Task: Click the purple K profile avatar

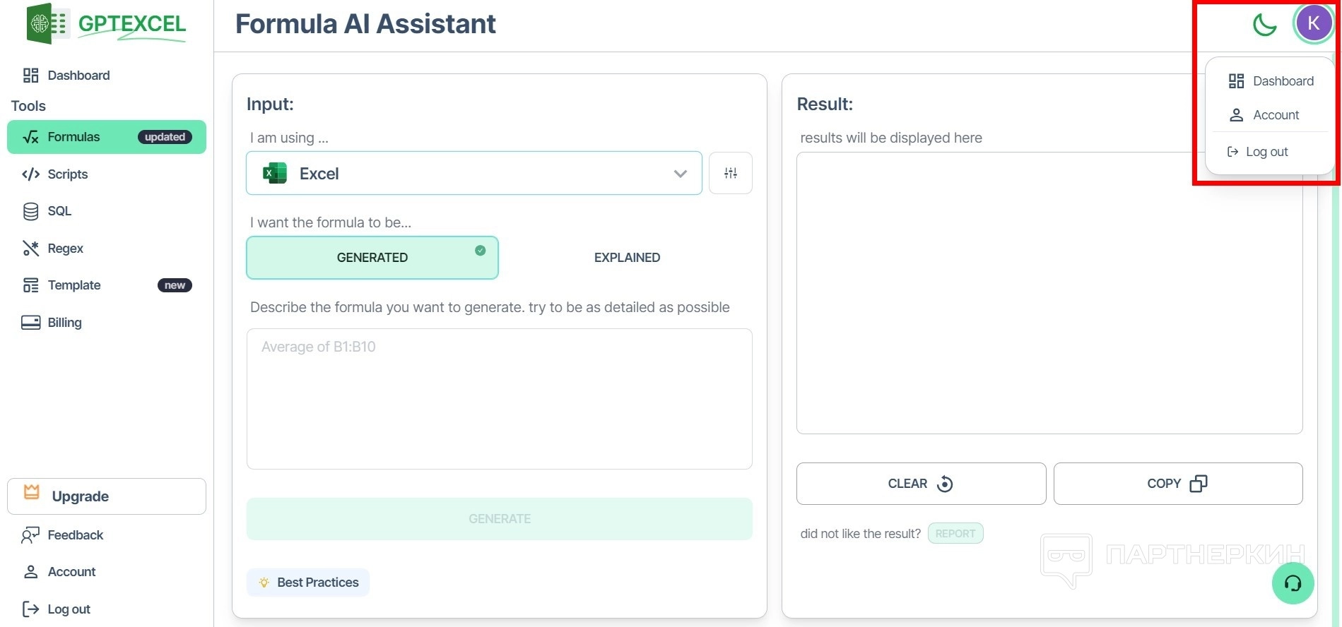Action: [x=1313, y=23]
